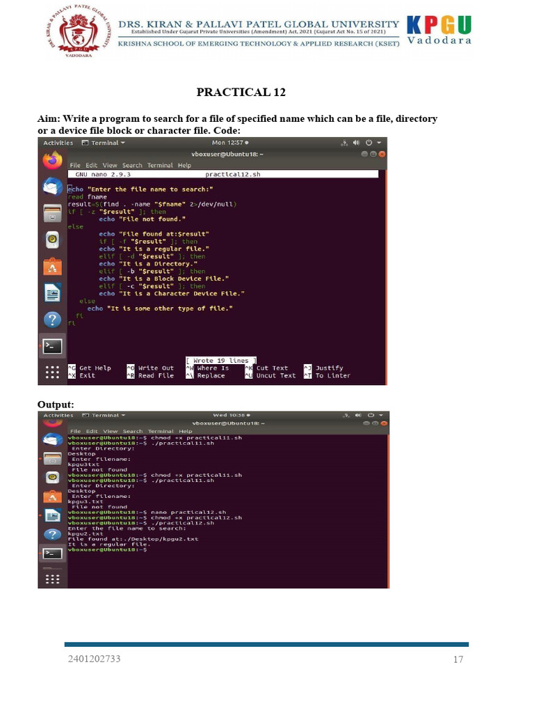The height and width of the screenshot is (713, 534).
Task: Click the 'Read File' nano shortcut
Action: 151,375
